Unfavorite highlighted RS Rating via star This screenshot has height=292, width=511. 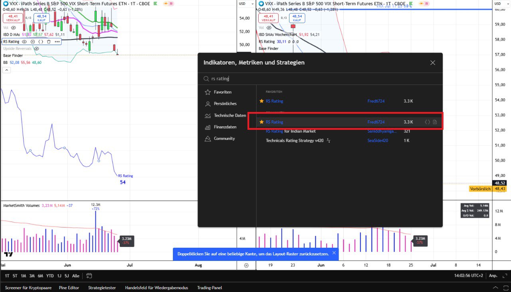[261, 122]
